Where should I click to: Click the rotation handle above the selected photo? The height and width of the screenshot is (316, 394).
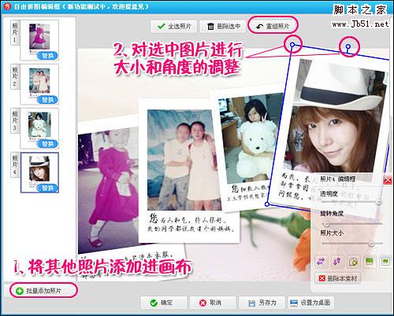348,46
